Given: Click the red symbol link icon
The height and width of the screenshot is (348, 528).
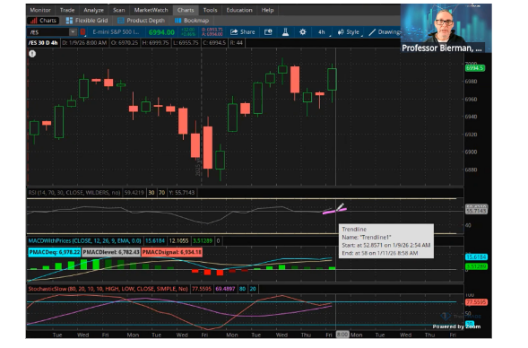Looking at the screenshot, I should [x=82, y=32].
